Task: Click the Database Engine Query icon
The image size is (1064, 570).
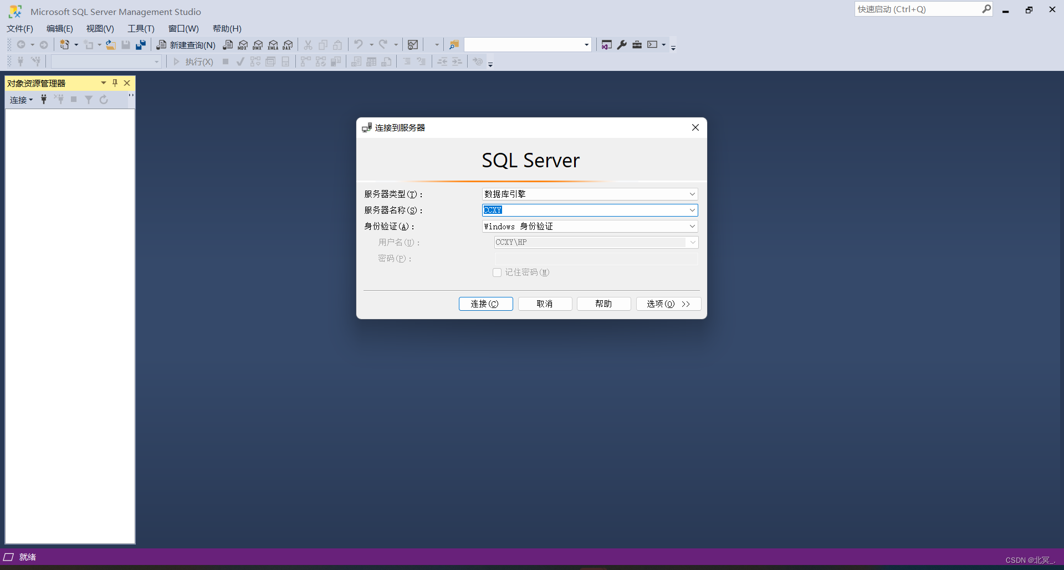Action: click(228, 45)
